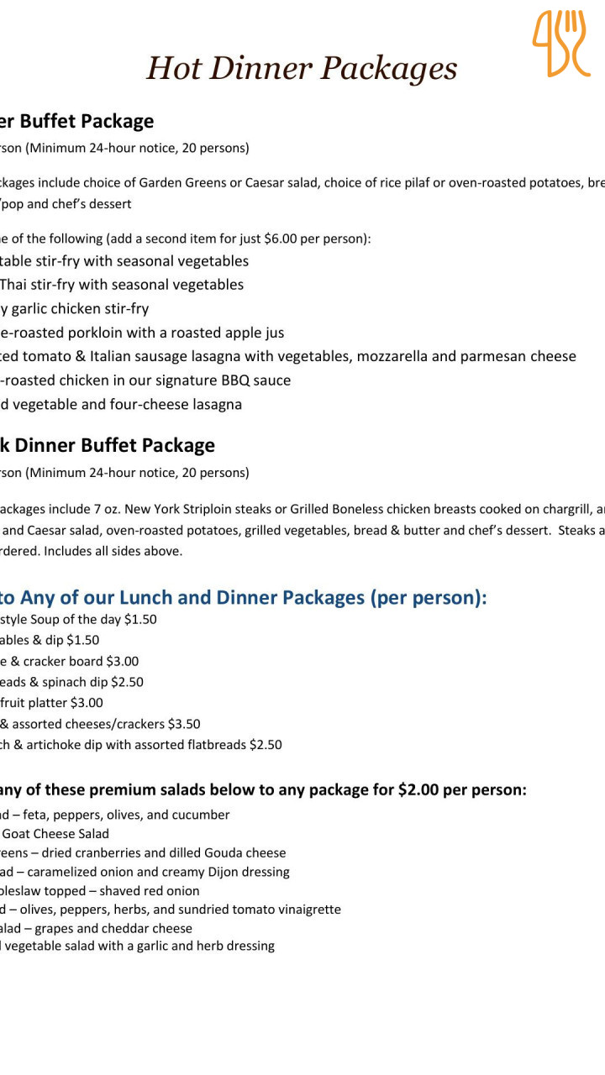Select the spinach dip $2.50 line

coord(72,682)
